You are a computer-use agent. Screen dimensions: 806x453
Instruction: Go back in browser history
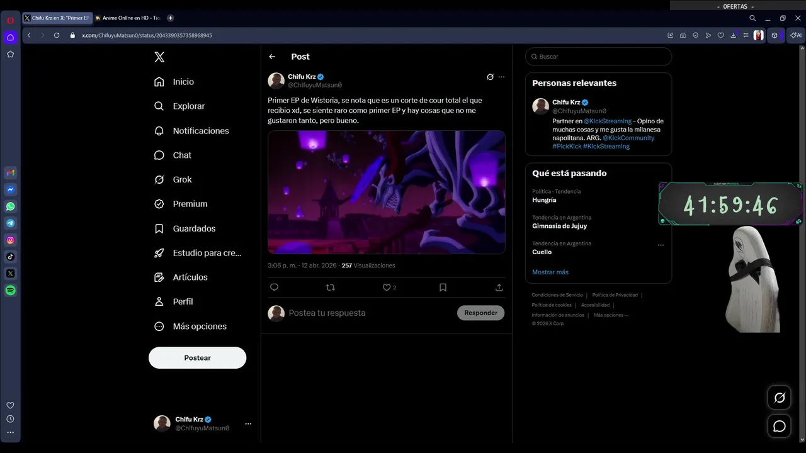pos(29,35)
